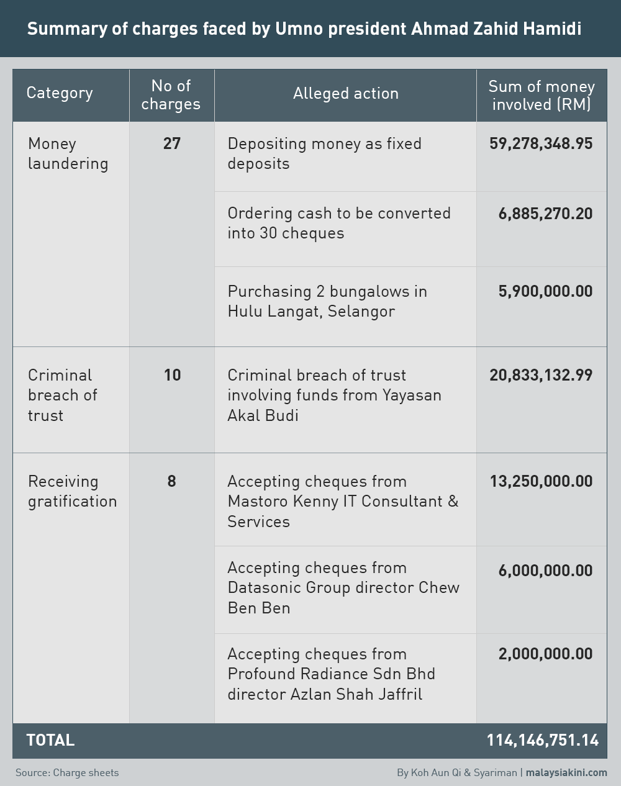Click the Alleged action column header

click(x=346, y=95)
